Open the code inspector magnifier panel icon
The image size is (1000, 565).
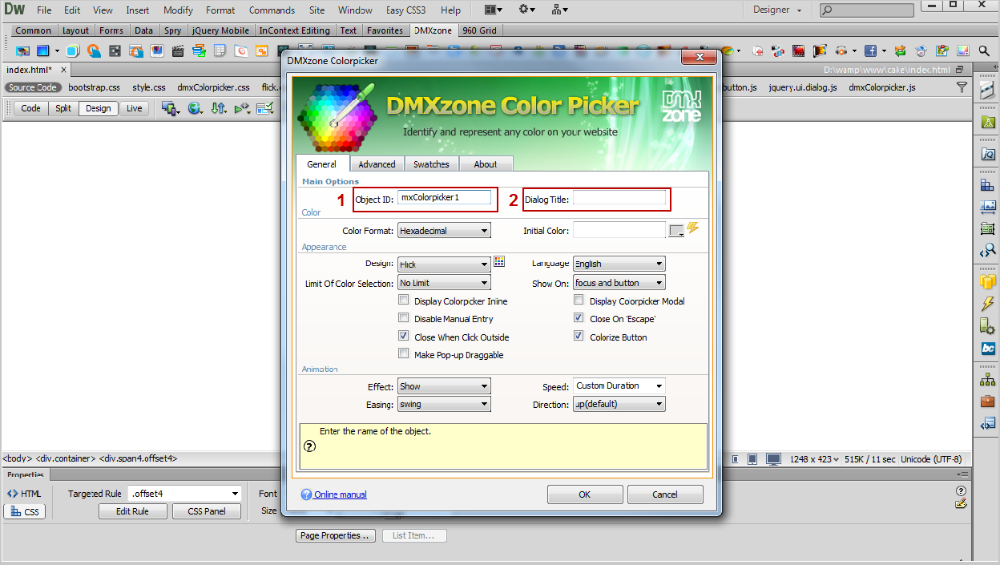988,251
